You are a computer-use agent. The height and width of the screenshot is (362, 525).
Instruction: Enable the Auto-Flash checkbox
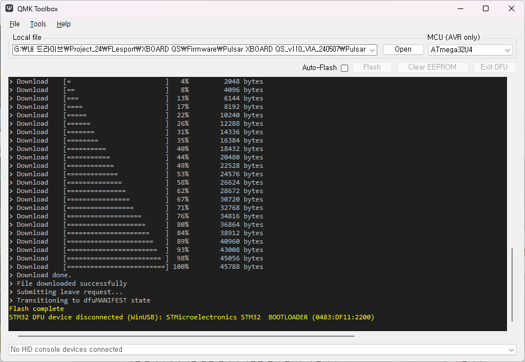click(x=344, y=68)
